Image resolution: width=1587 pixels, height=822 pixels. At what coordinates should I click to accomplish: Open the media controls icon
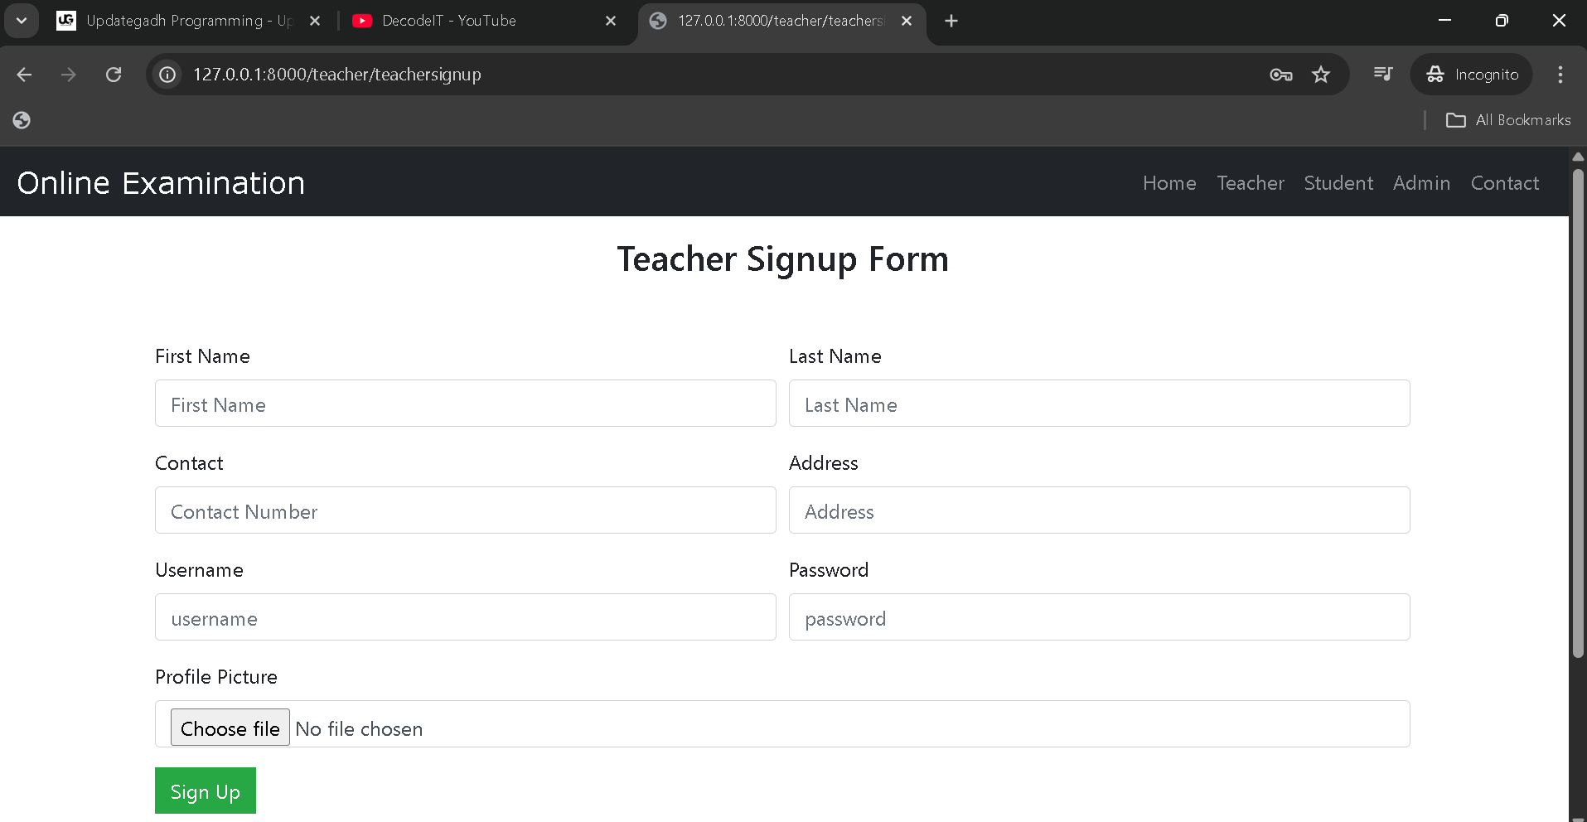pos(1383,75)
